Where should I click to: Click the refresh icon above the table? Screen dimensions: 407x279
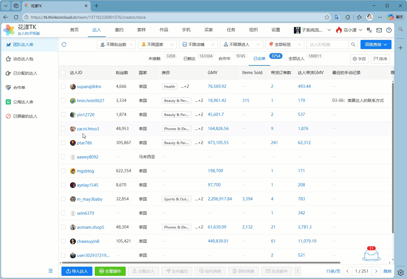64,44
